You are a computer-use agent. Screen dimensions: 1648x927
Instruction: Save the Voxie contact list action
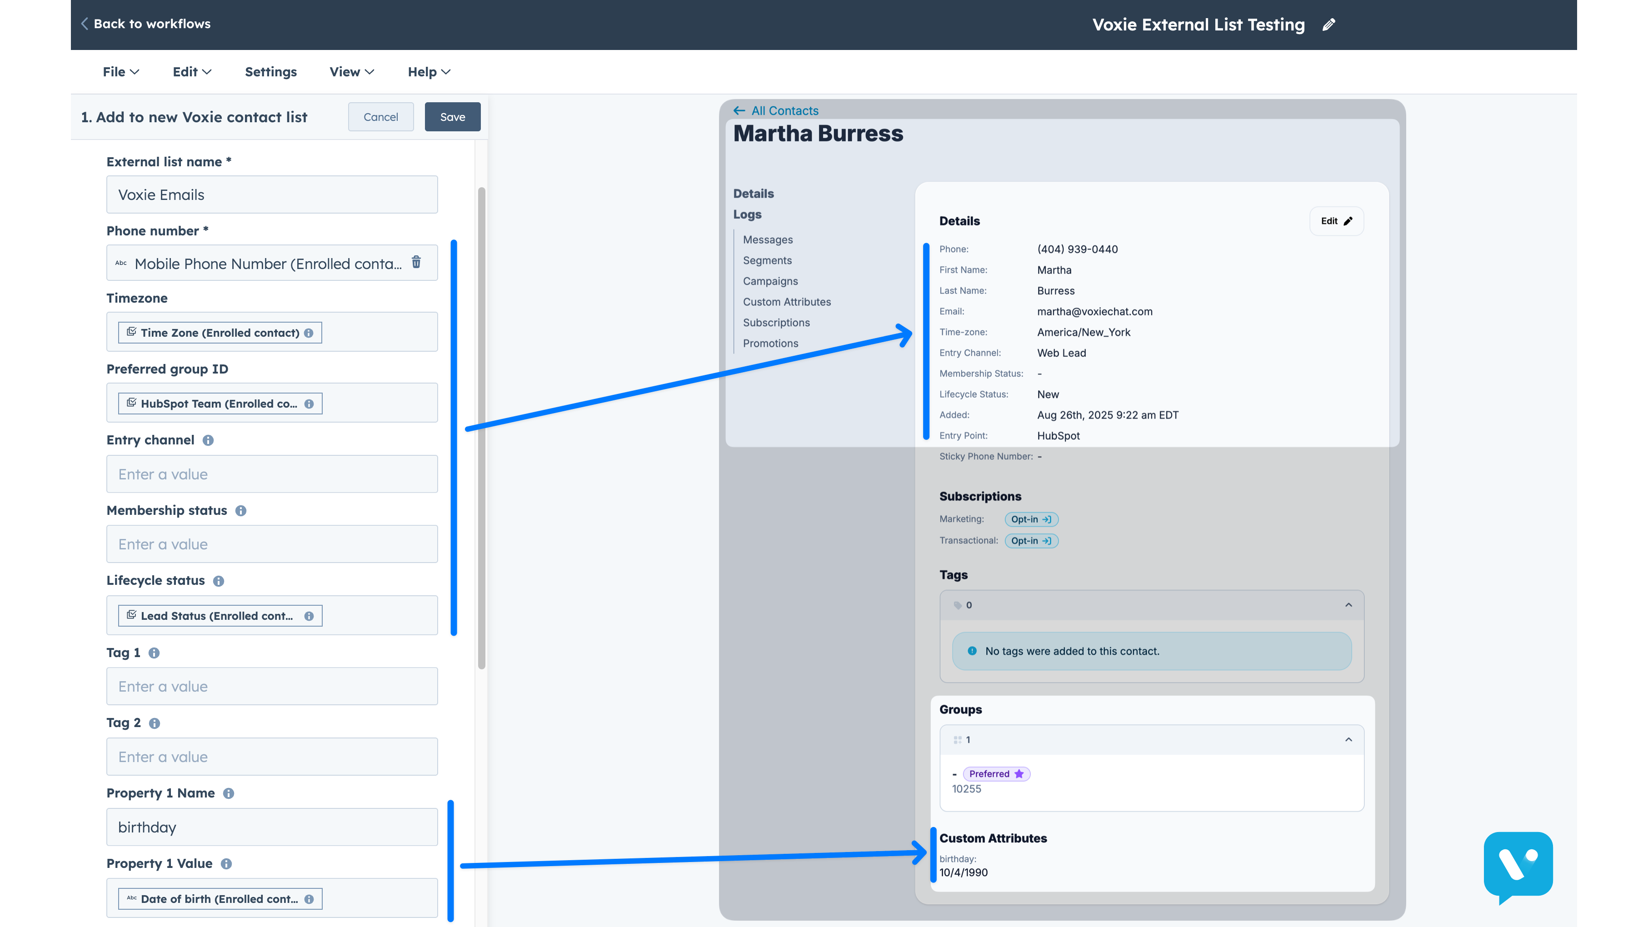coord(452,117)
